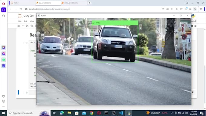Delete the empty cell with the trash icon
Screen dimensions: 206x116
click(193, 92)
